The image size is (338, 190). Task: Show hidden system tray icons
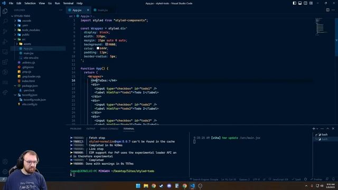(x=306, y=186)
